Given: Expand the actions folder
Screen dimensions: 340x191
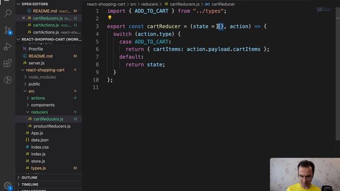Looking at the screenshot, I should click(x=28, y=98).
